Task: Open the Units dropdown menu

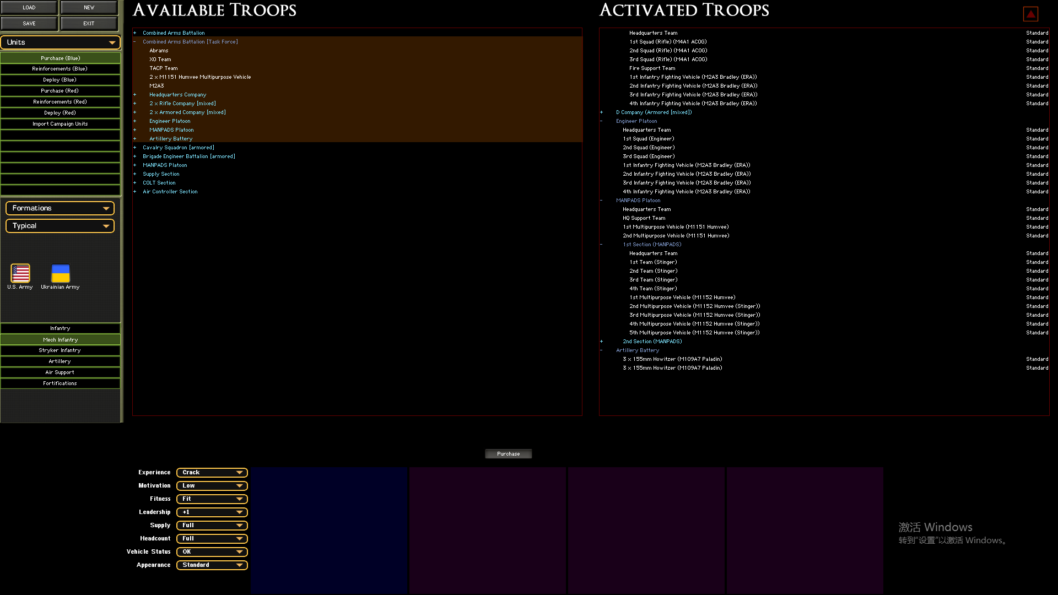Action: click(x=60, y=42)
